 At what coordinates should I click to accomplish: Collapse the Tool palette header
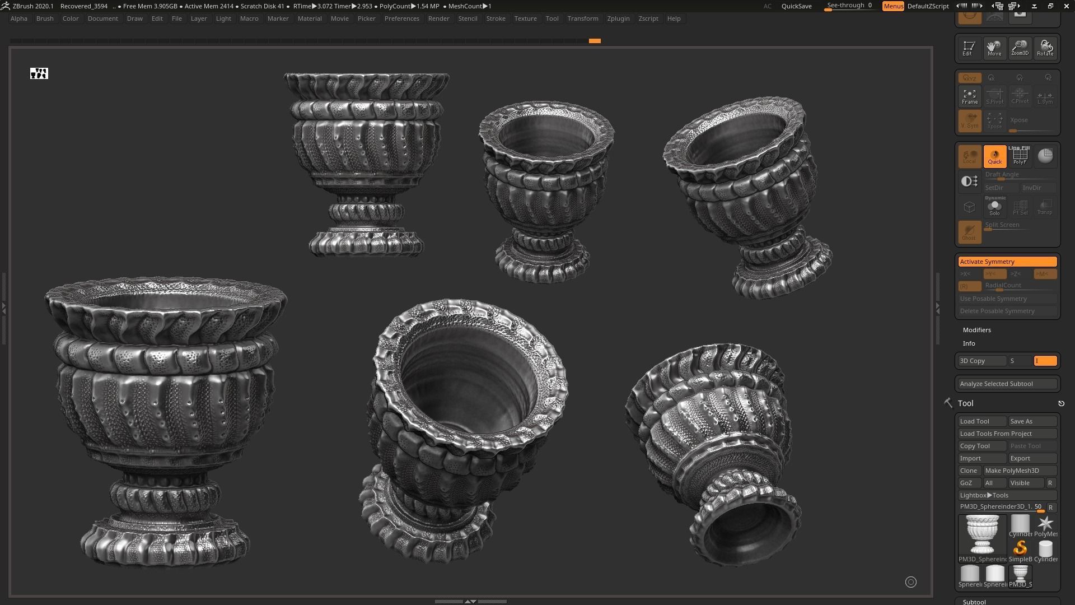coord(965,403)
